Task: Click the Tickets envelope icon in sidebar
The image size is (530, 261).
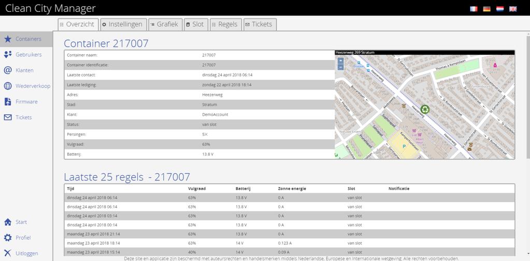Action: (x=8, y=117)
